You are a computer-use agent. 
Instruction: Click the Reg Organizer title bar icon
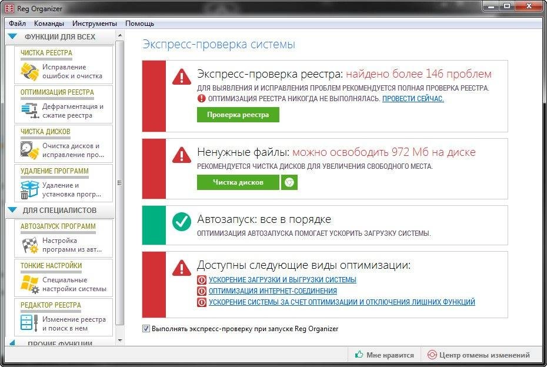[9, 8]
